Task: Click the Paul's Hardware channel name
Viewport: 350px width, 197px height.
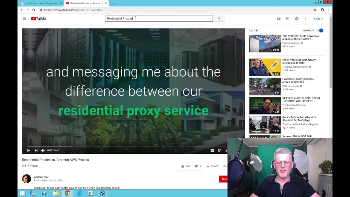Action: pyautogui.click(x=291, y=43)
